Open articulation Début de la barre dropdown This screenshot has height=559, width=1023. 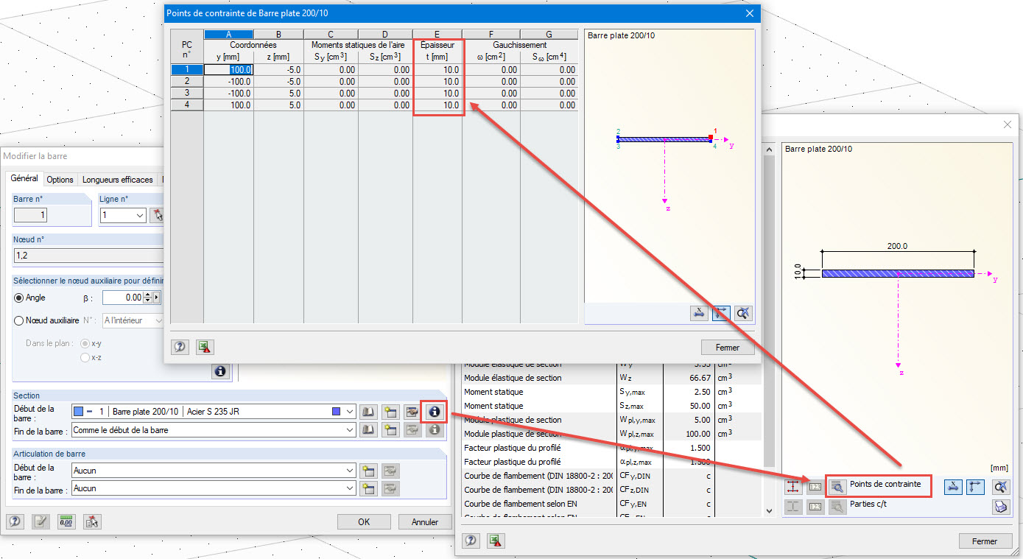tap(350, 470)
